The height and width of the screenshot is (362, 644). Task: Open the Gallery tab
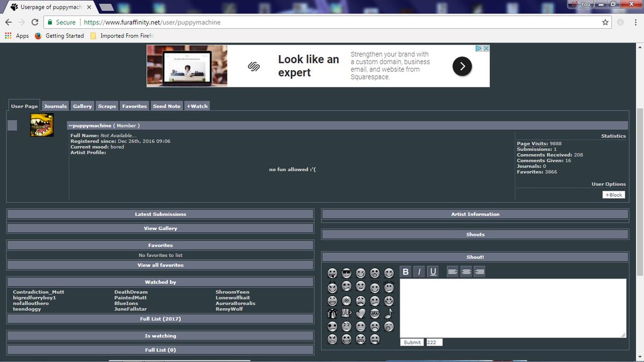[83, 106]
